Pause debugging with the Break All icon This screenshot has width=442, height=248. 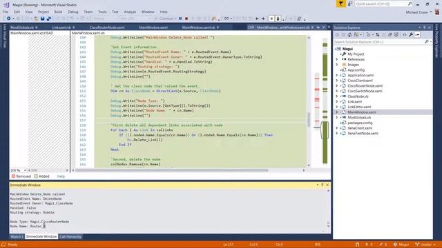[x=180, y=19]
